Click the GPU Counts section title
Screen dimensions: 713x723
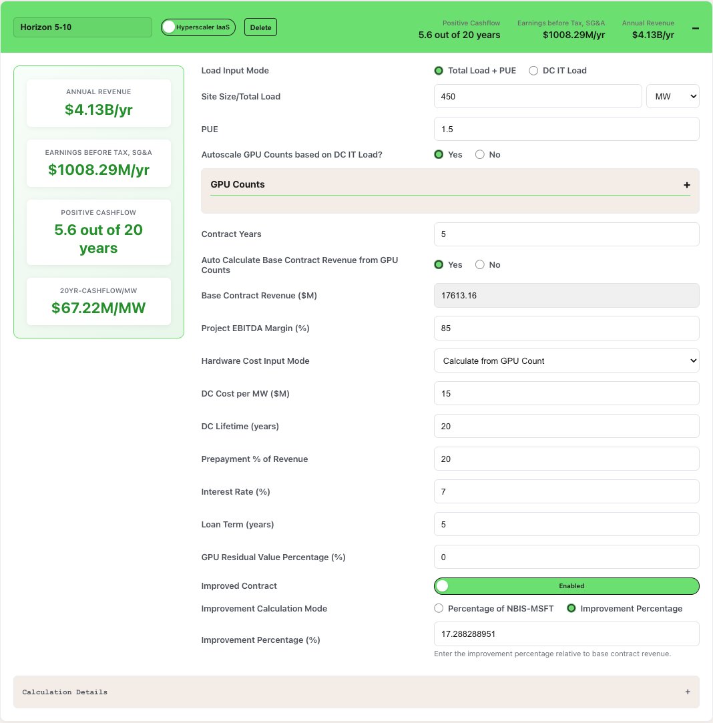tap(238, 184)
